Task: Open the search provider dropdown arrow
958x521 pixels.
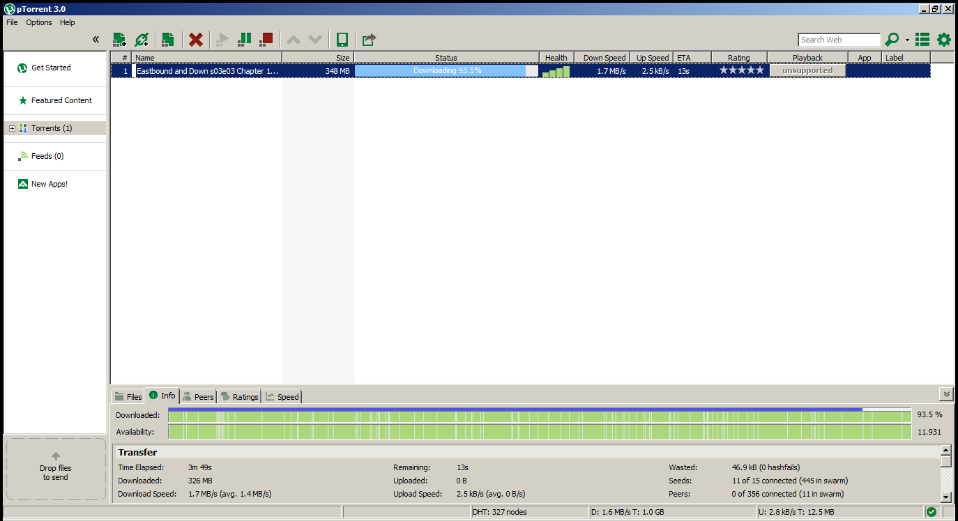Action: tap(907, 40)
